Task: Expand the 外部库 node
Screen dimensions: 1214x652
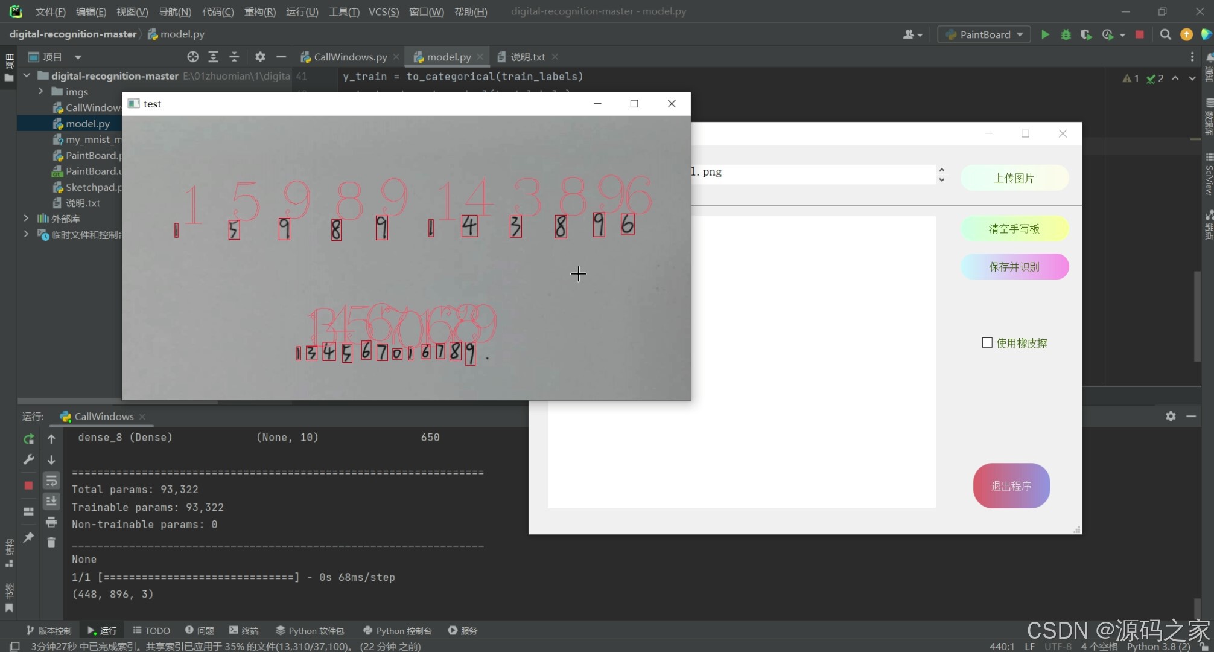Action: point(26,218)
